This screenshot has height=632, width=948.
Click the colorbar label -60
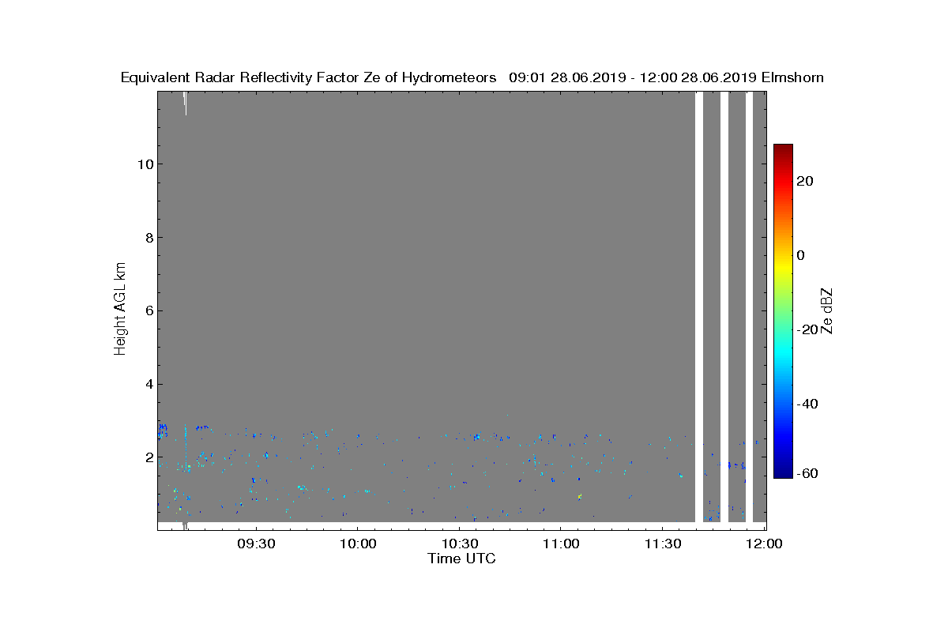(807, 473)
